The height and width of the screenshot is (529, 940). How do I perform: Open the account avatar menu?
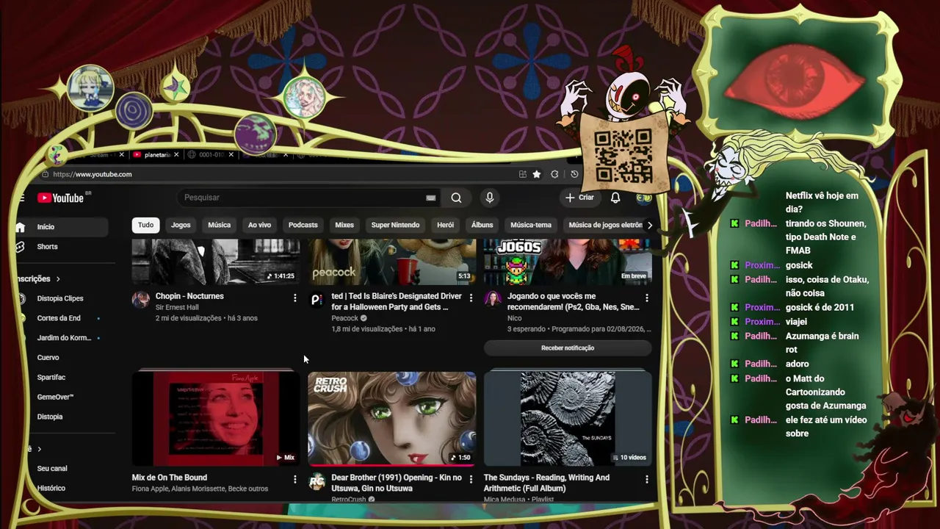click(x=643, y=198)
